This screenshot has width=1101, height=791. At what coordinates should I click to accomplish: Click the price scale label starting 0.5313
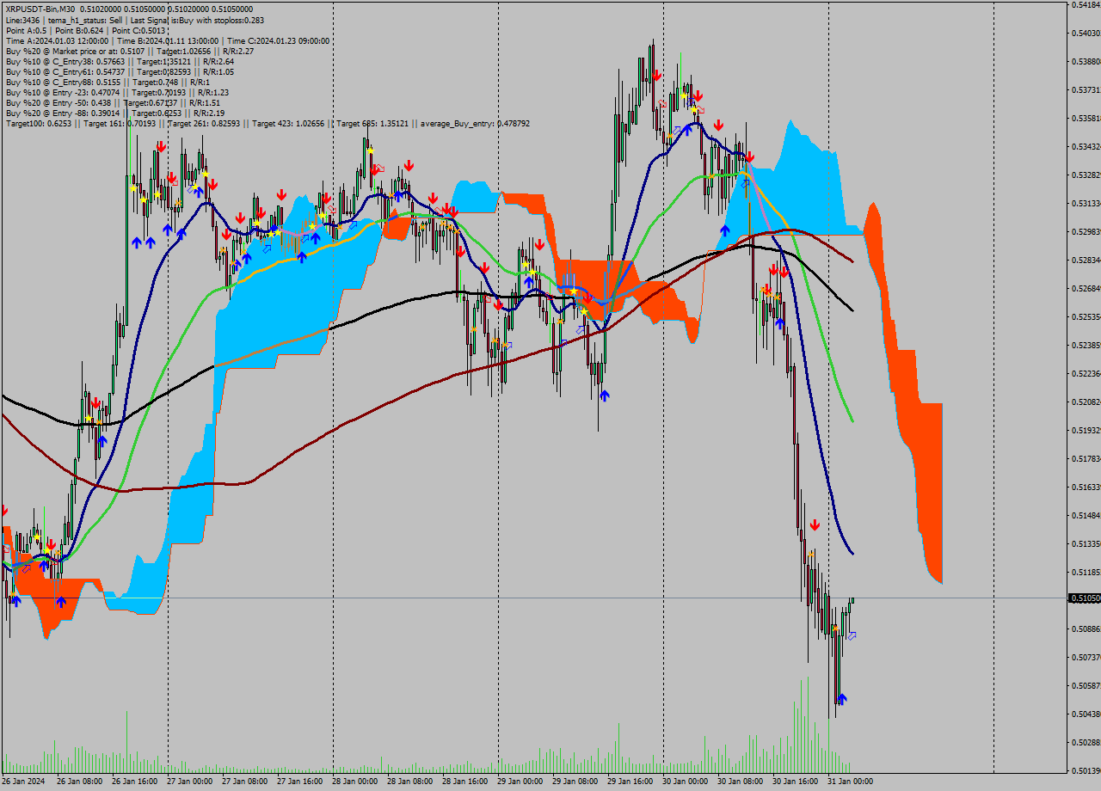point(1086,204)
